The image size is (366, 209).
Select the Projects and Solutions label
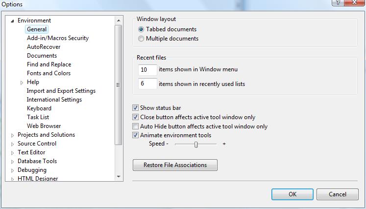point(46,135)
